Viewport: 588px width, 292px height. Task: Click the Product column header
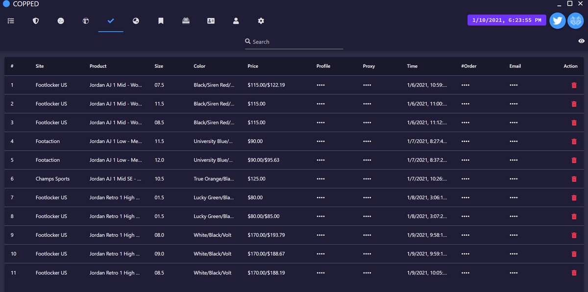pos(98,66)
